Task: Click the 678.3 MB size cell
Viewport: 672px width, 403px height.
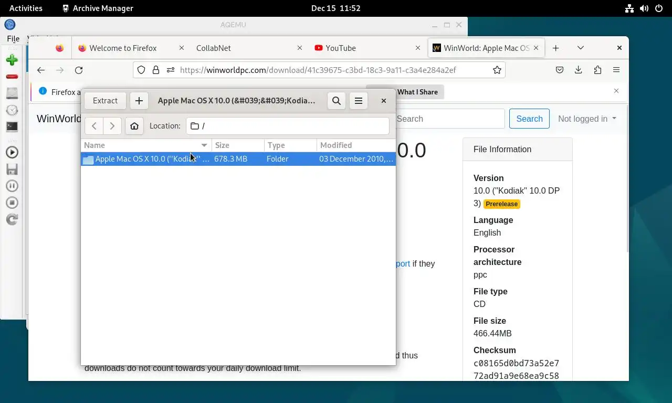Action: pyautogui.click(x=230, y=159)
